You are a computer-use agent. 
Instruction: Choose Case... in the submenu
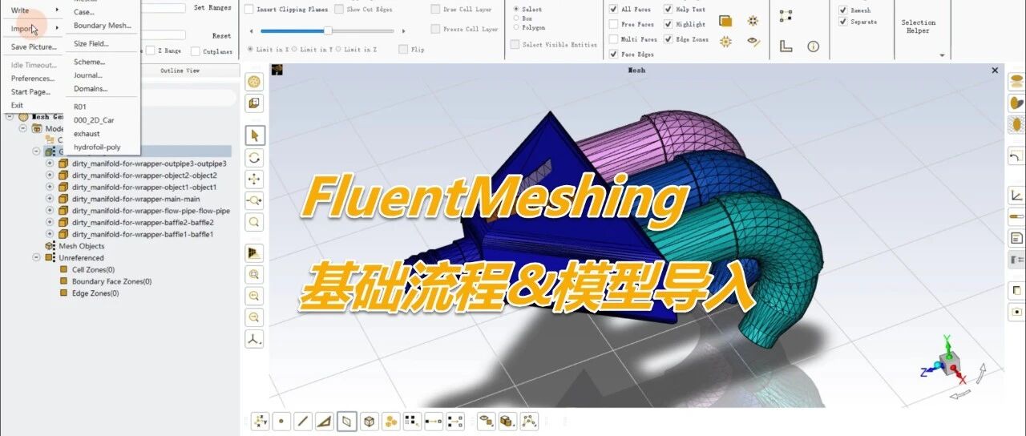click(84, 12)
